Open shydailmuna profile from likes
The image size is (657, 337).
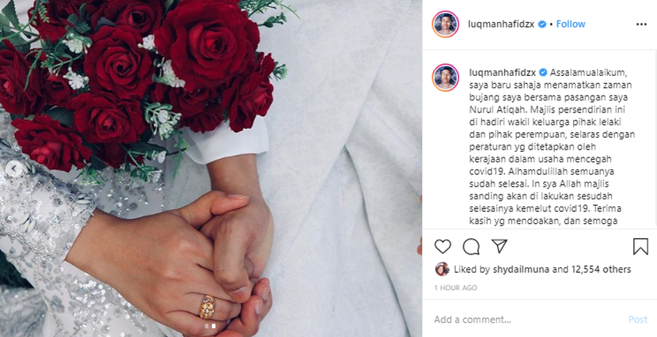click(520, 269)
